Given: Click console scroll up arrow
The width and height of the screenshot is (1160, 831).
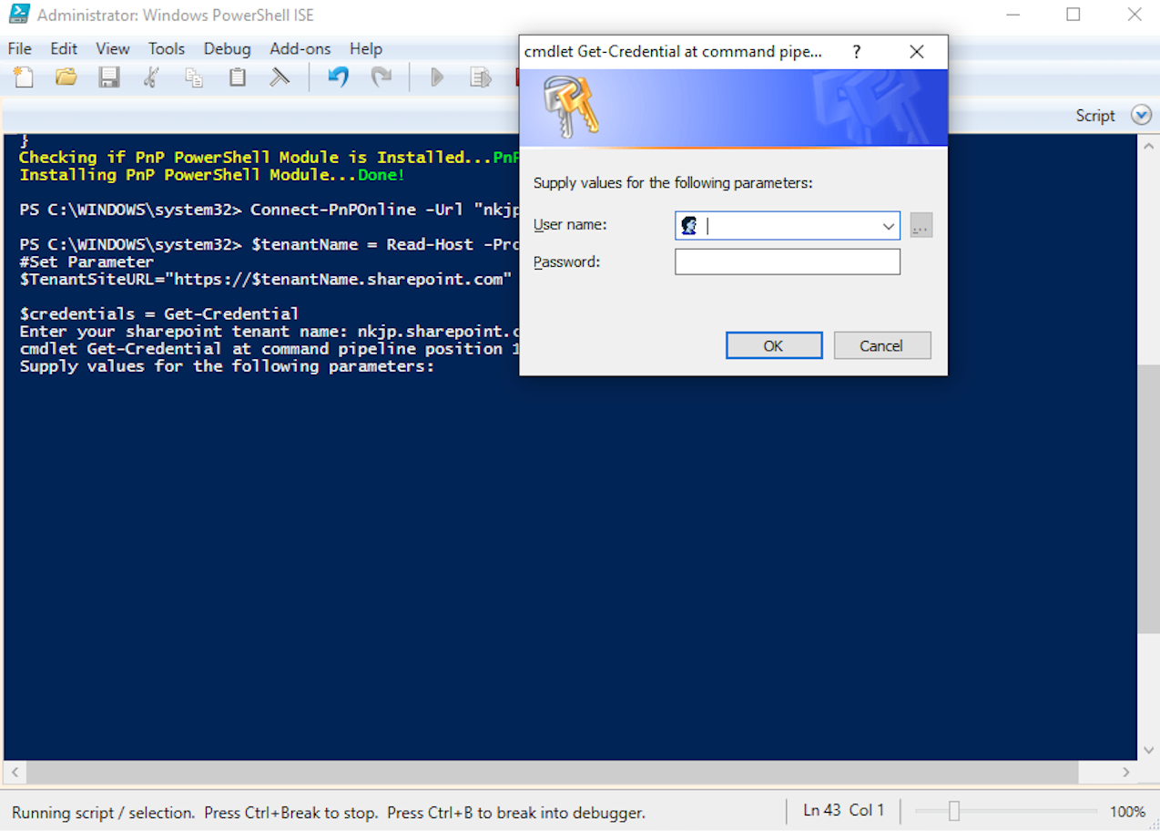Looking at the screenshot, I should (1148, 146).
